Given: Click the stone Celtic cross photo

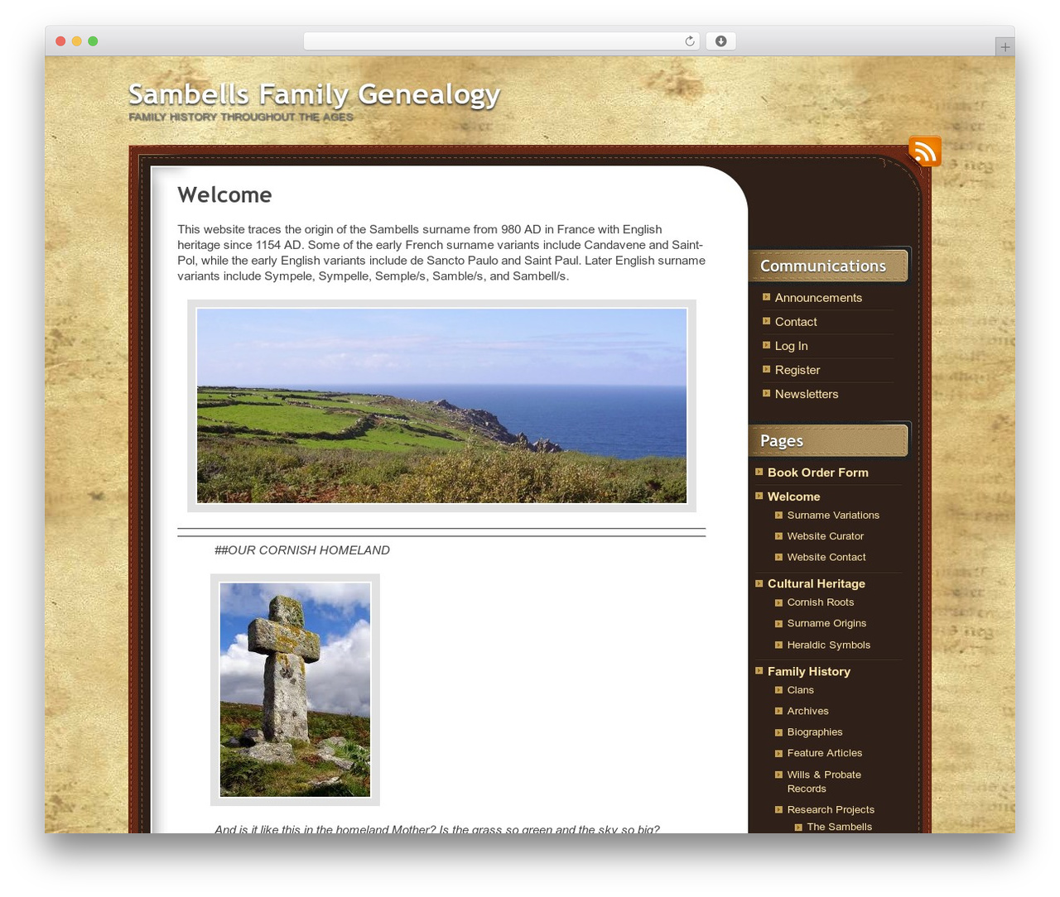Looking at the screenshot, I should [295, 689].
